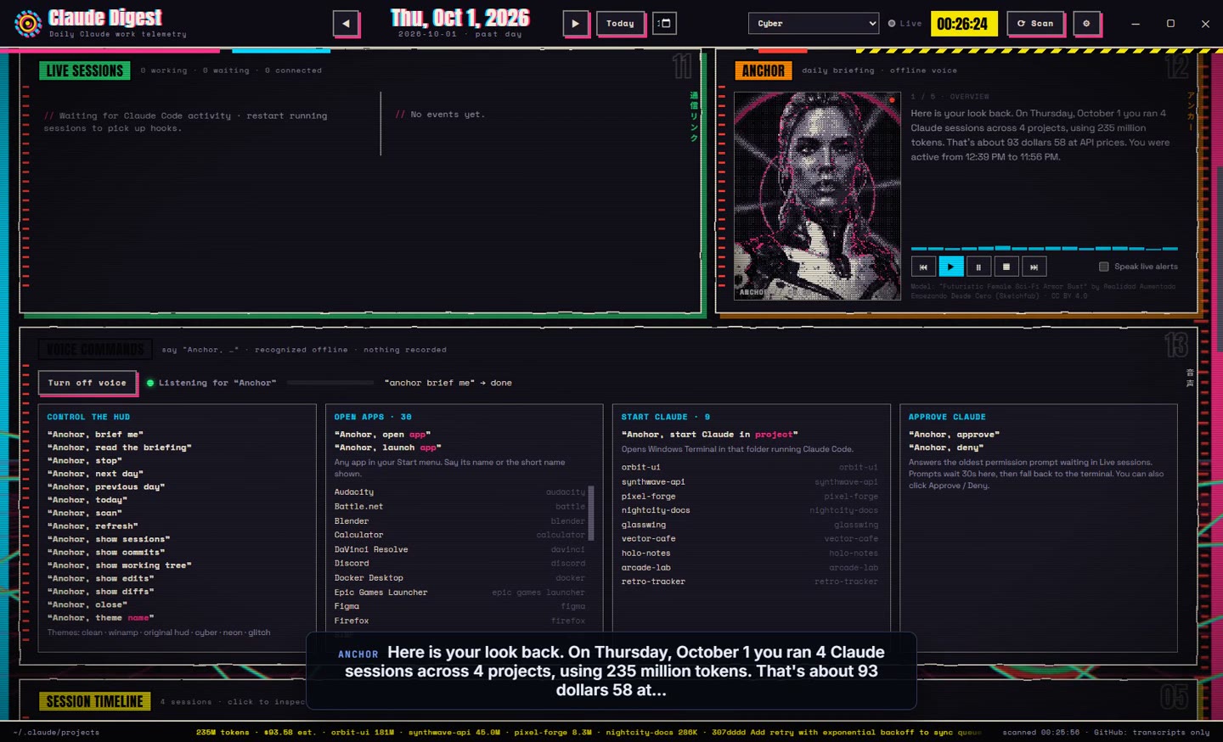Select Battle.net in the open apps list

(x=459, y=507)
